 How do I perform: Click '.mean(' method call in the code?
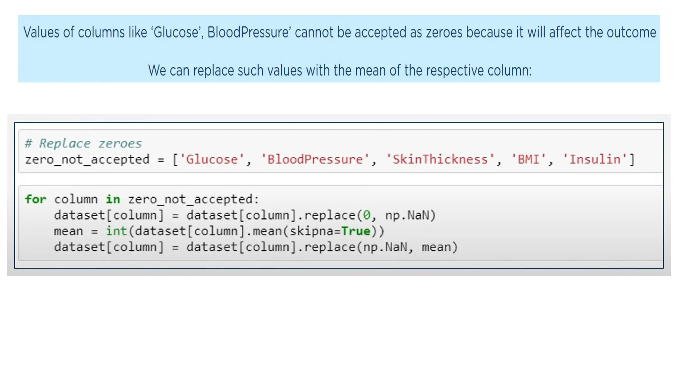[x=267, y=231]
